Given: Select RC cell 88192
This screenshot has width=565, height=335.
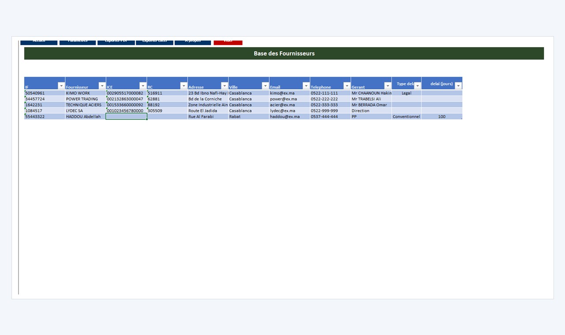Looking at the screenshot, I should click(x=167, y=105).
